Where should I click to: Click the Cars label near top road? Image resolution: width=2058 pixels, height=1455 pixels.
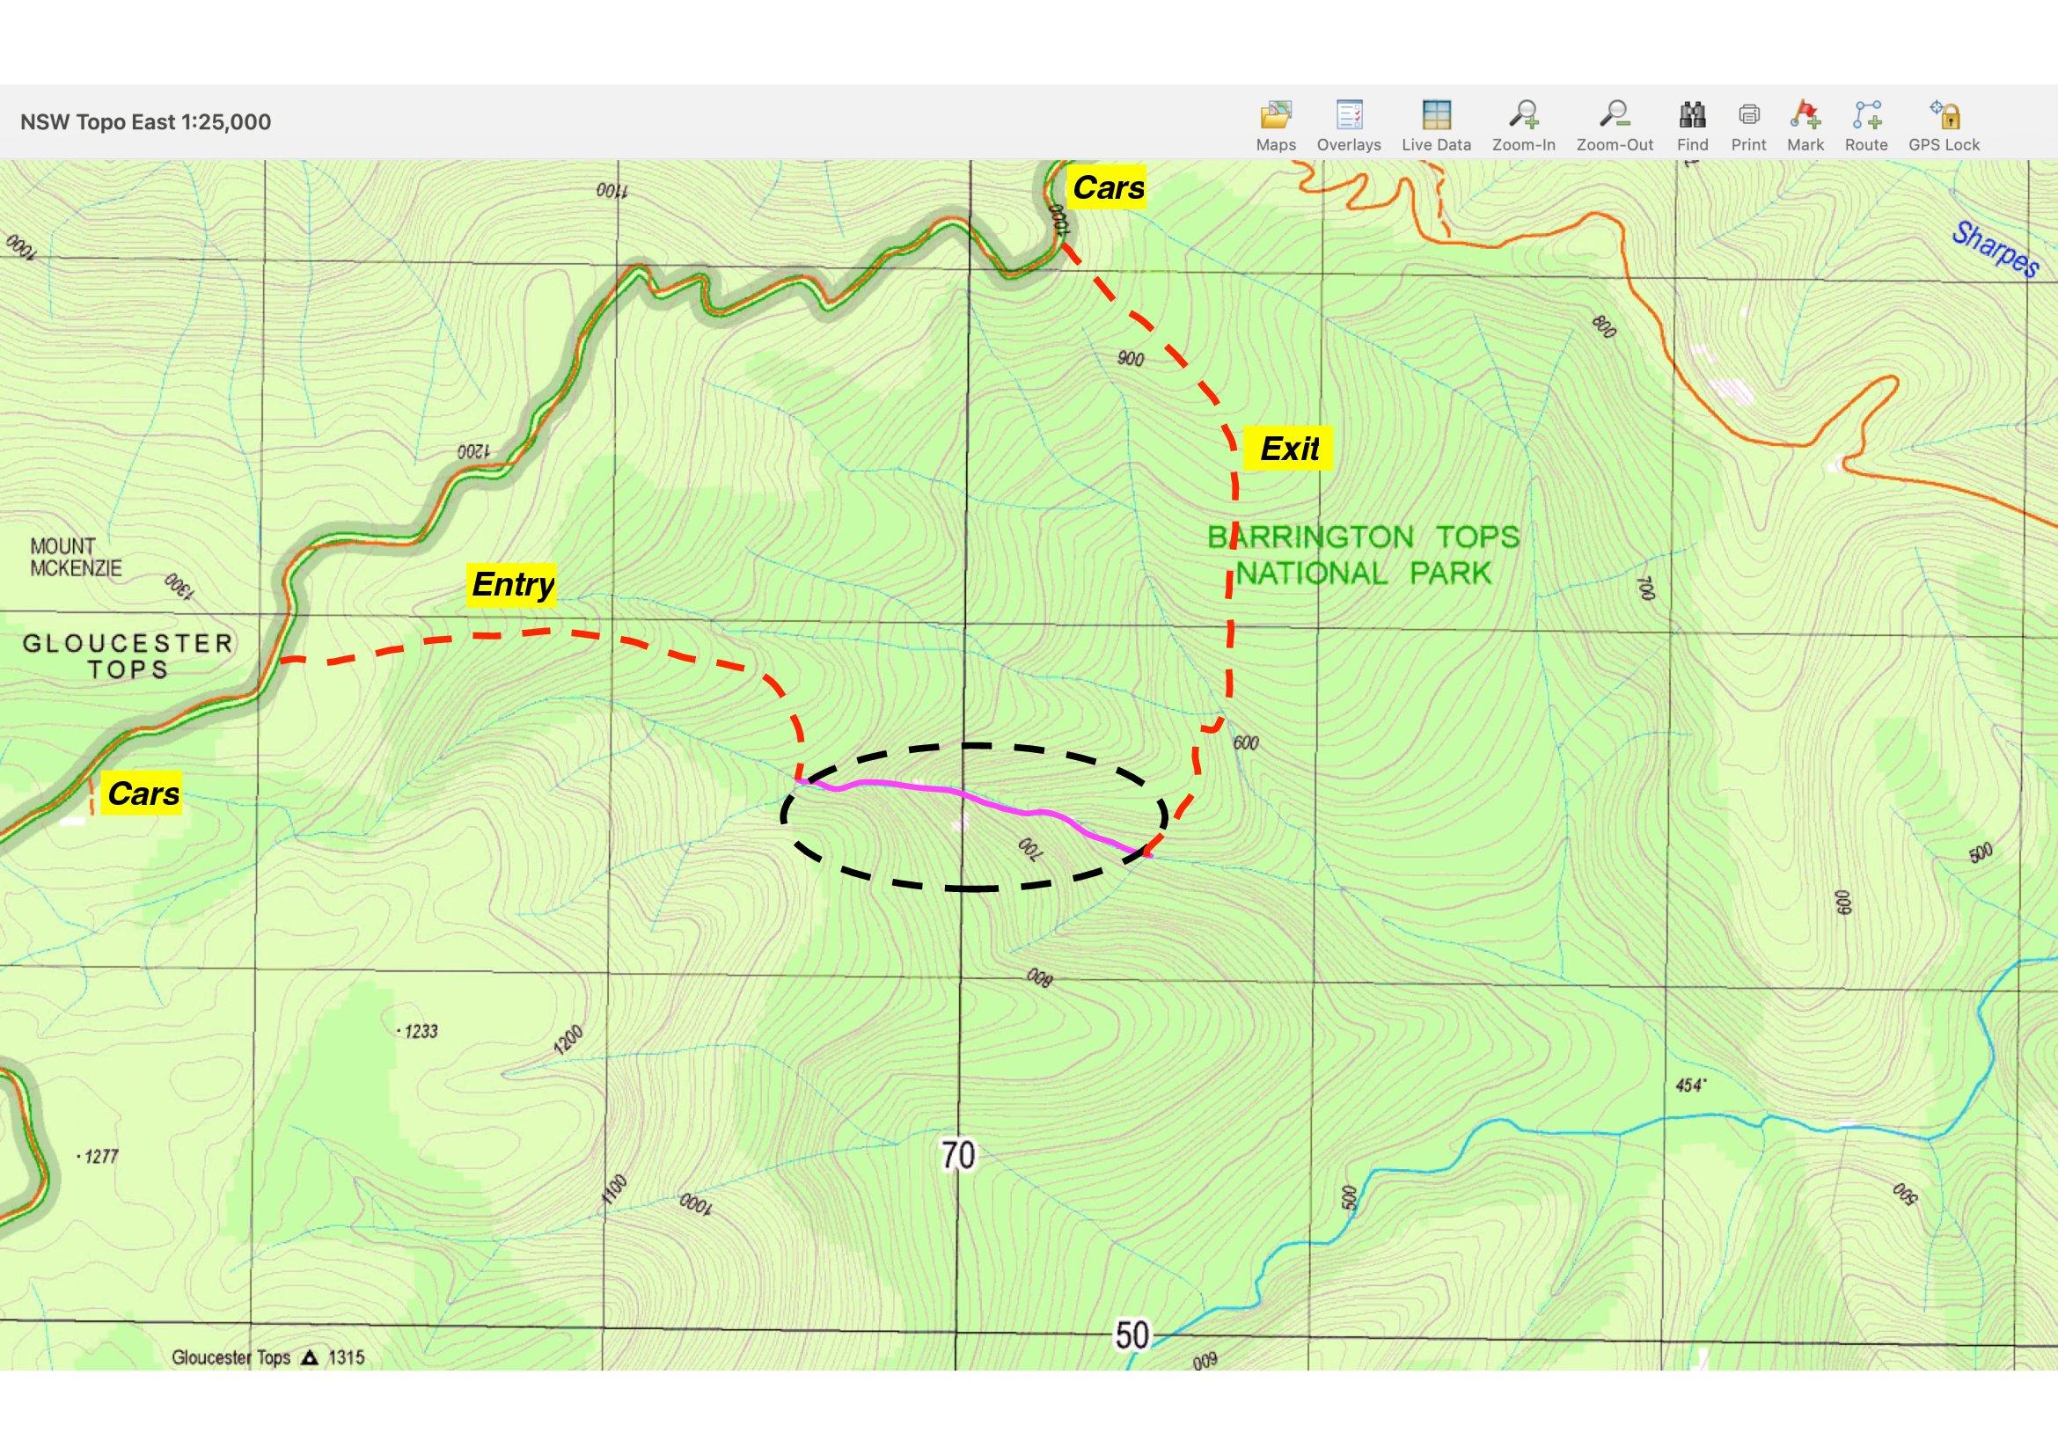pos(1108,188)
